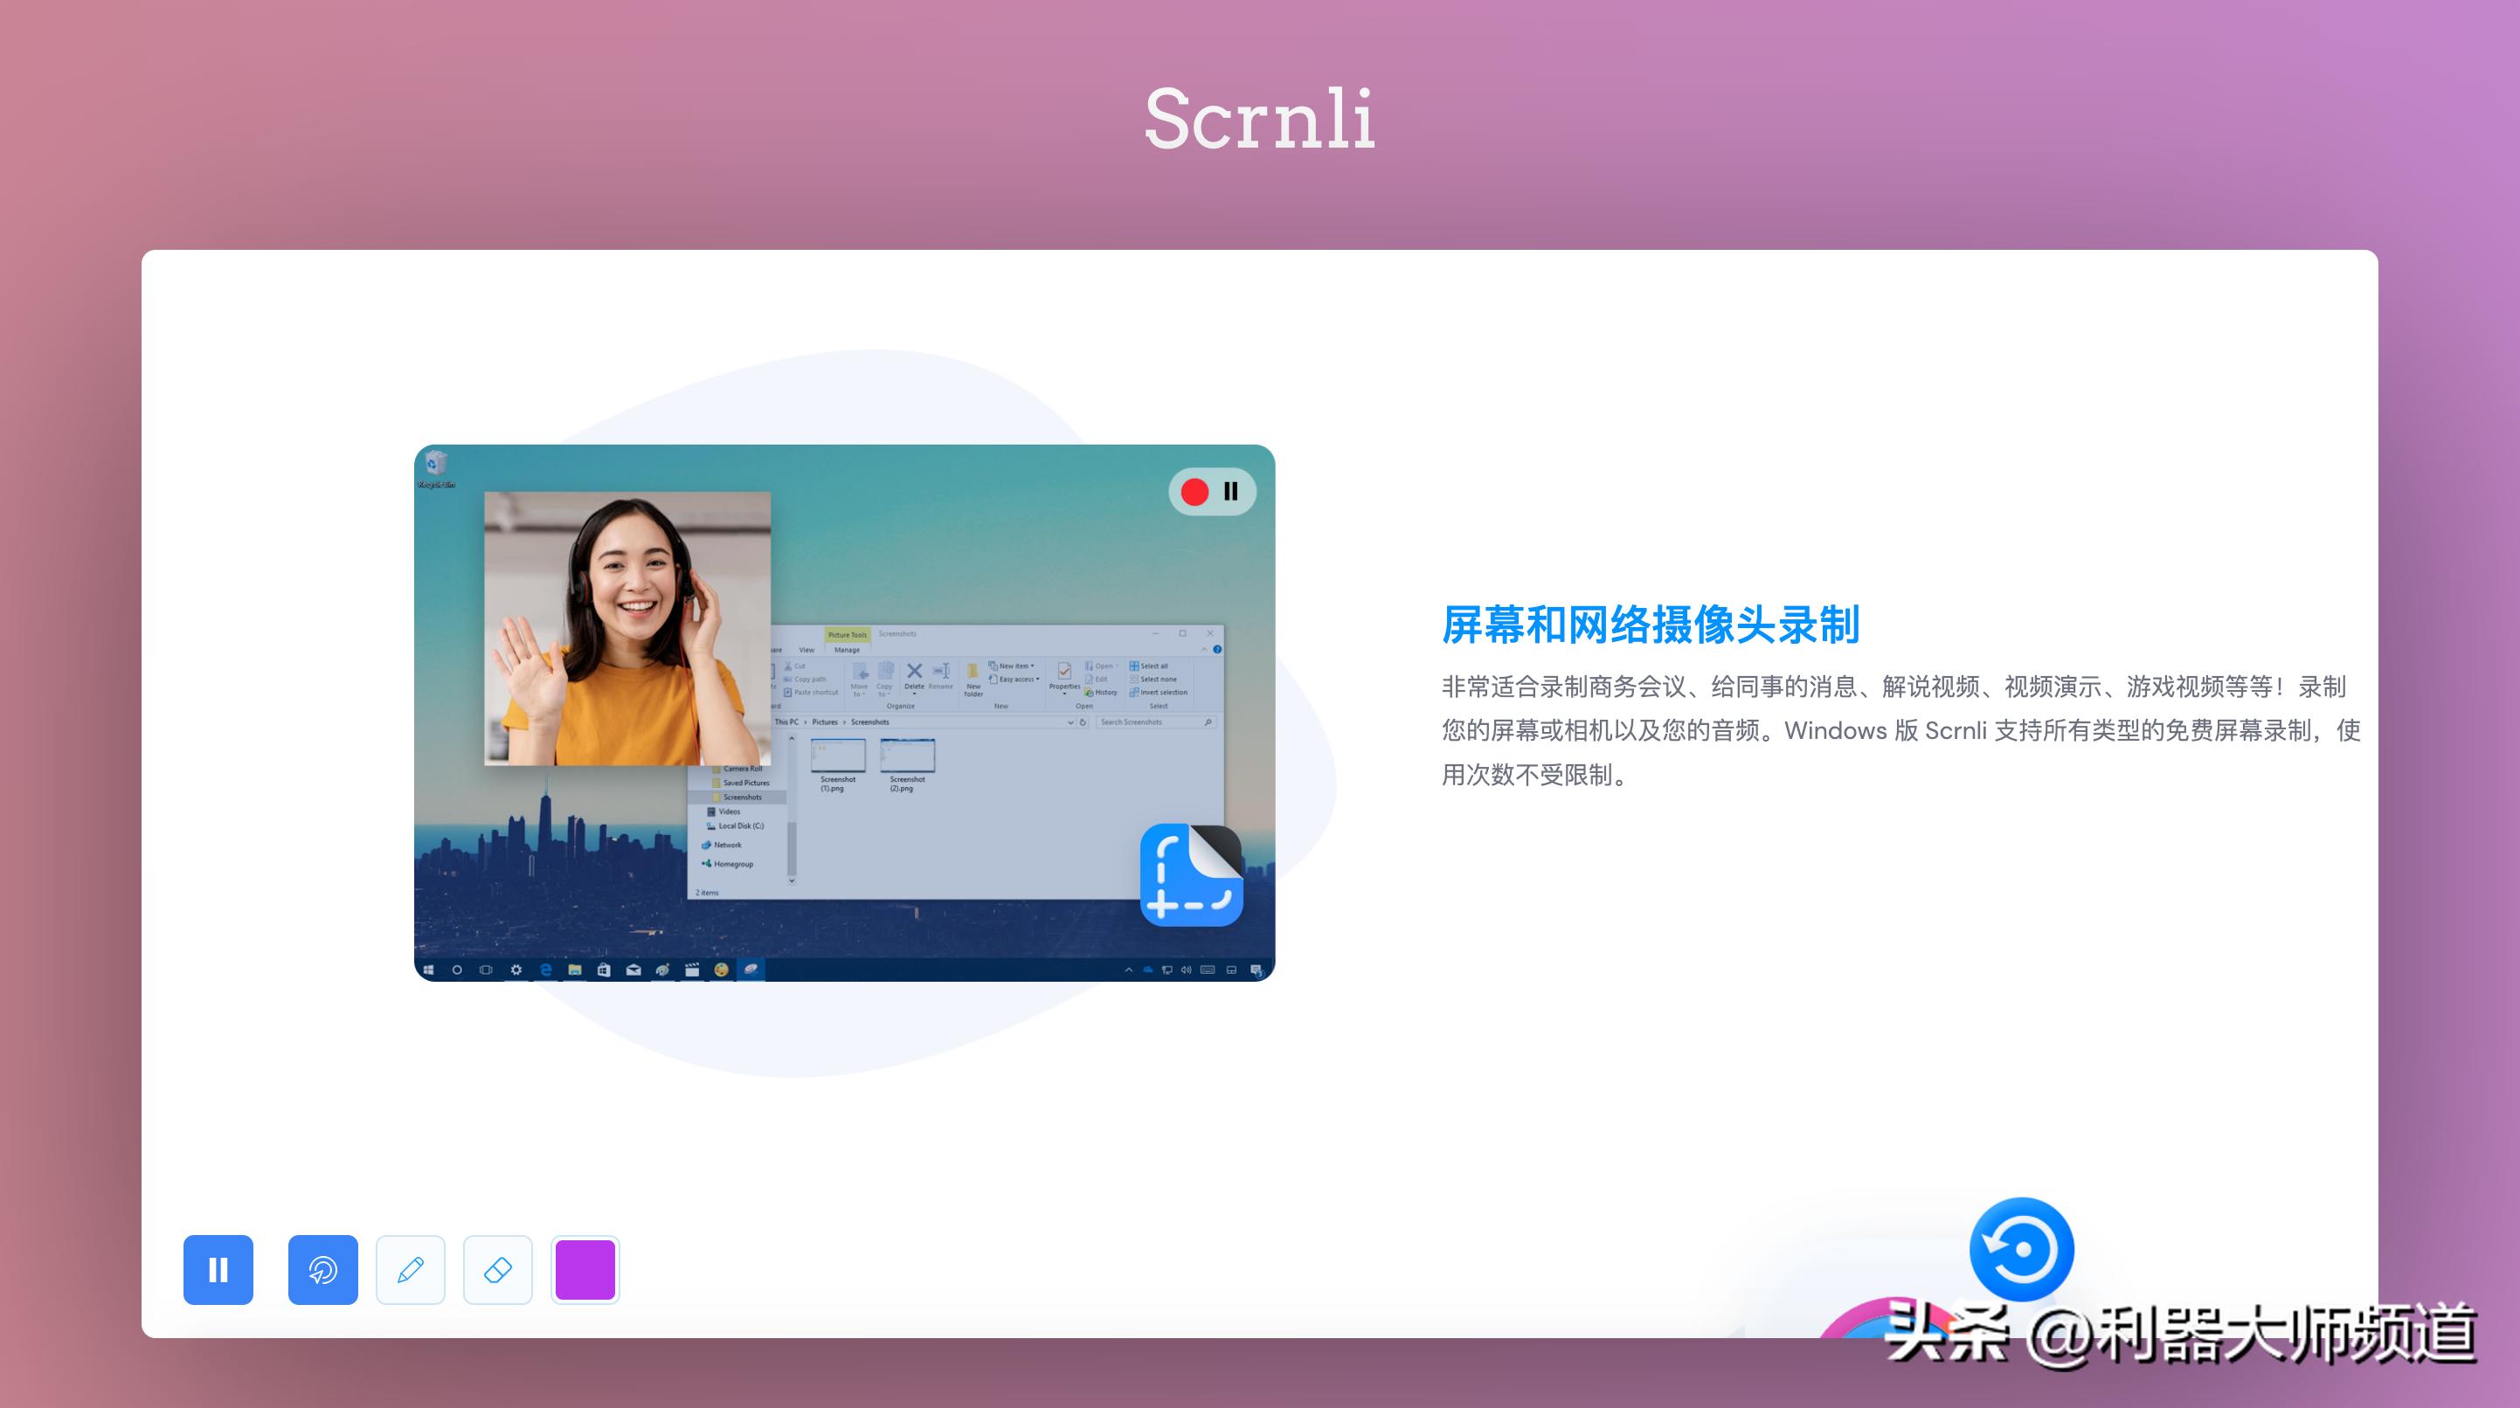Viewport: 2520px width, 1408px height.
Task: Click the blue Scrnli screenshot logo icon
Action: (x=1191, y=874)
